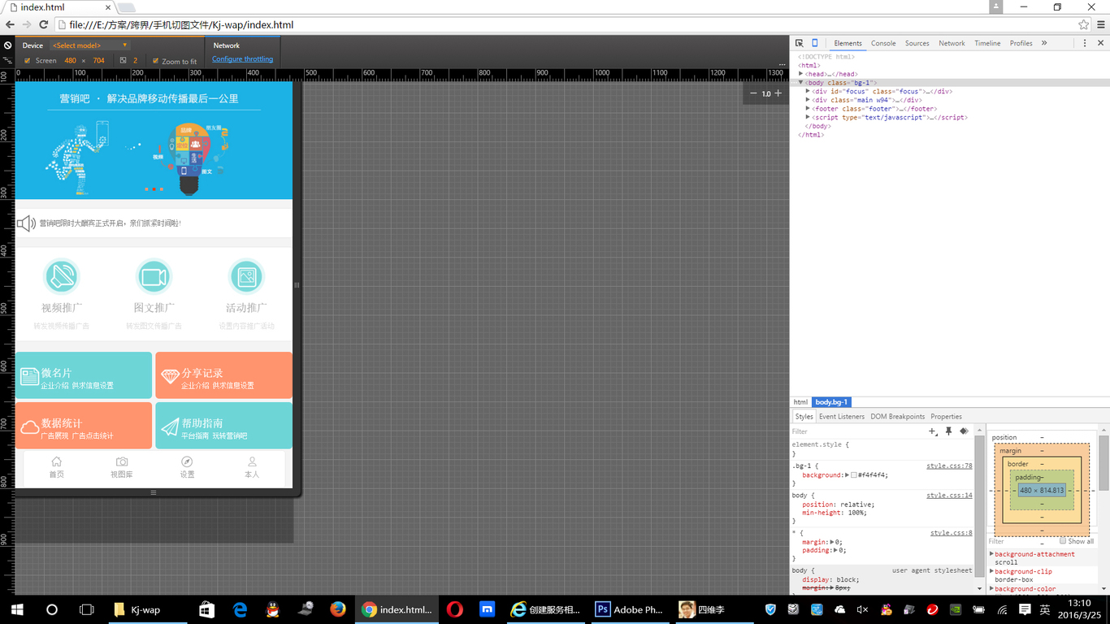
Task: Bookmark this page star icon
Action: point(1083,25)
